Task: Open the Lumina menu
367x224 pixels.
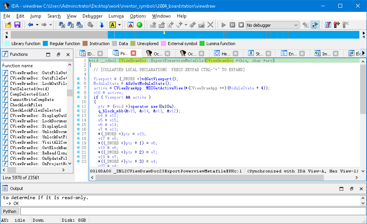Action: 116,16
